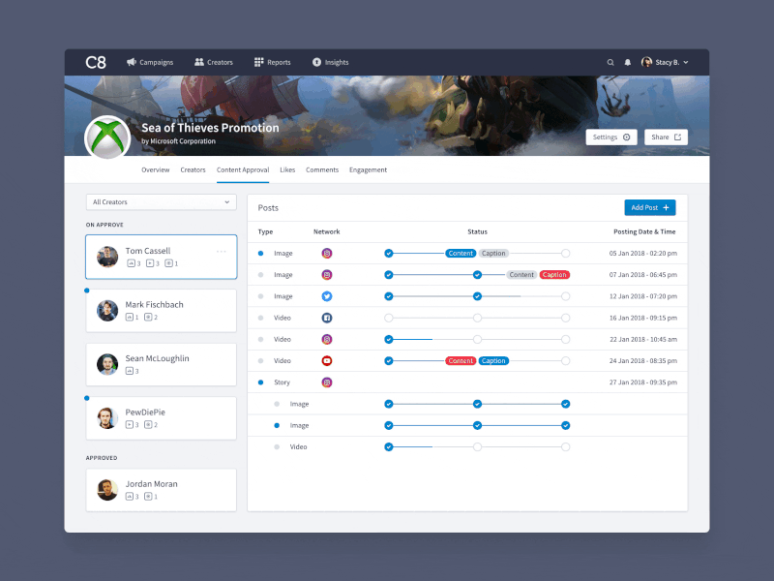Click the C8 logo in navbar
Screen dimensions: 774x581
coord(96,62)
